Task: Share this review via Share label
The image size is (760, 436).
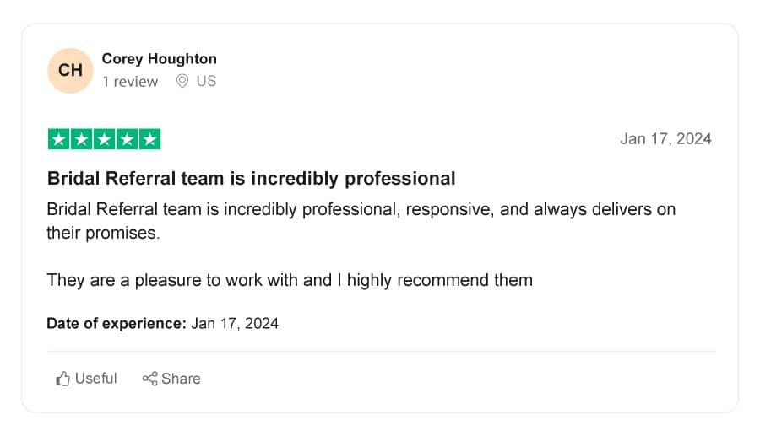Action: [181, 379]
